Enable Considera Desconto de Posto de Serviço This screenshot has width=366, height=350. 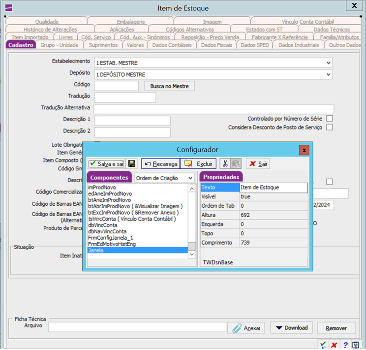[330, 127]
